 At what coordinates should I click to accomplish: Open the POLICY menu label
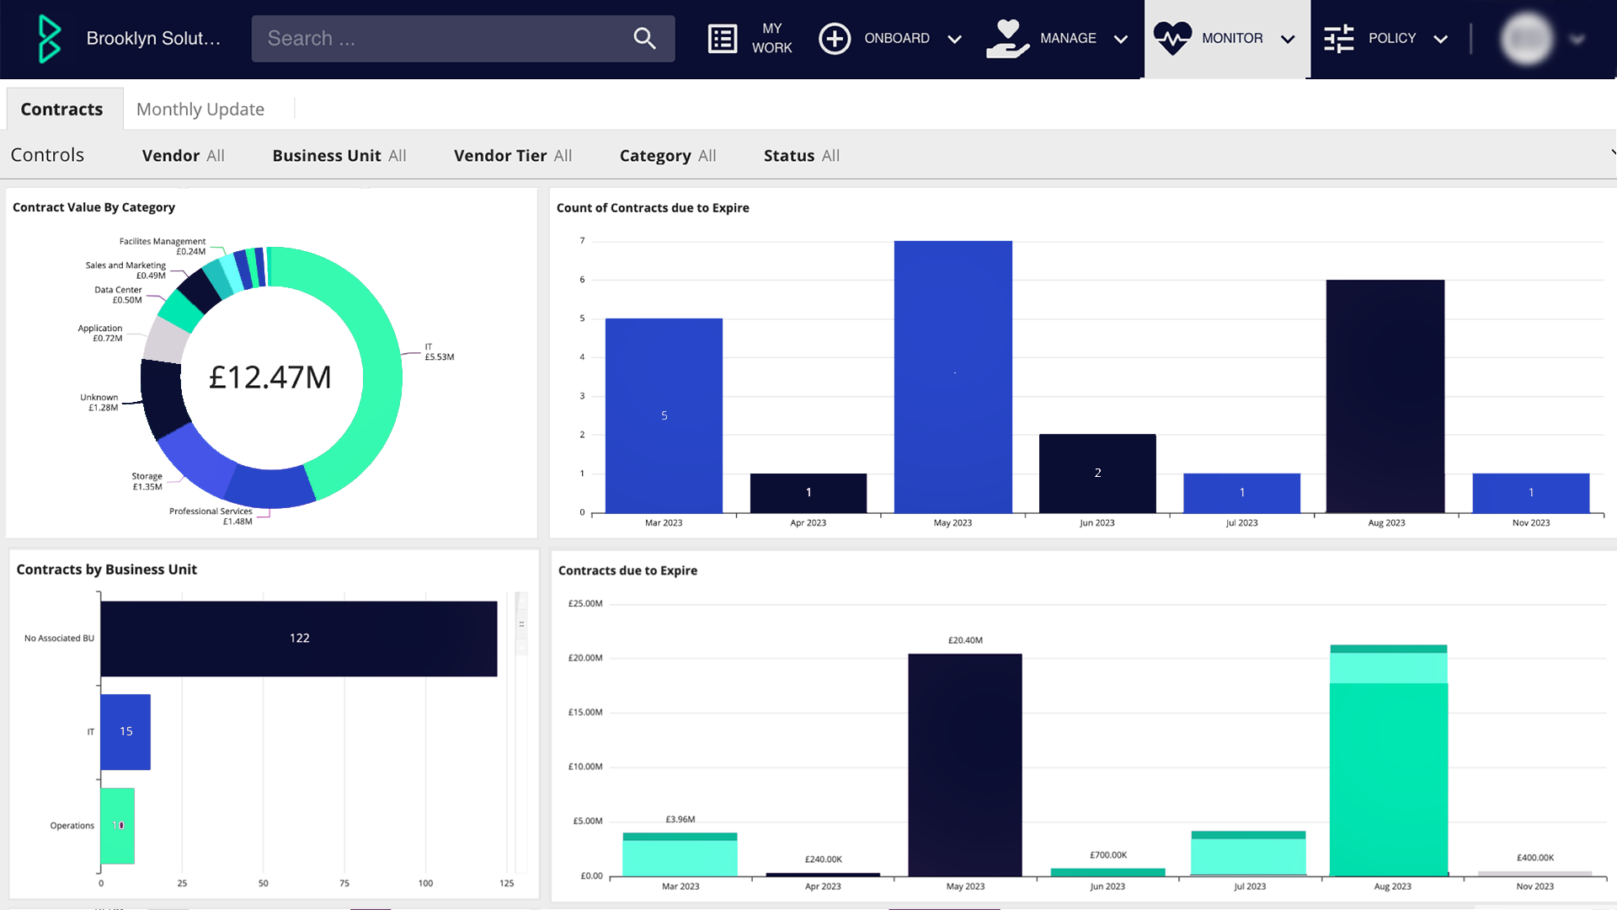(x=1392, y=39)
